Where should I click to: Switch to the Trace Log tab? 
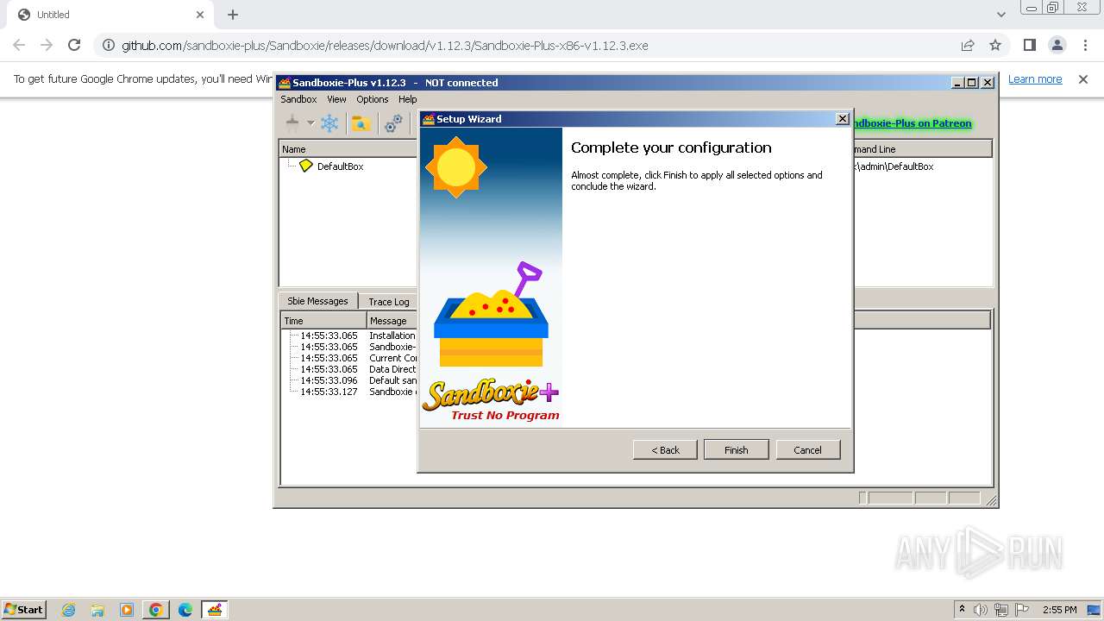(x=388, y=302)
